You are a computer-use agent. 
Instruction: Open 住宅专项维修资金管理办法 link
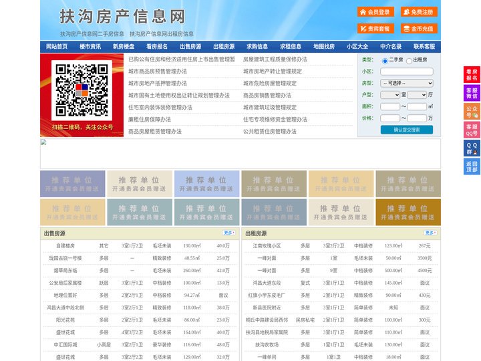pos(275,120)
